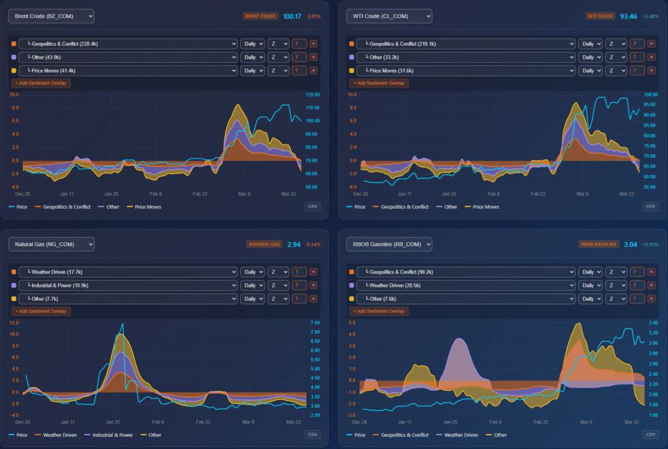Open the Z dropdown in Other (33.2k) row

[616, 57]
